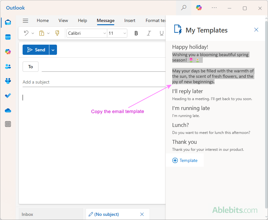Expand the Paste options dropdown arrow
The height and width of the screenshot is (220, 268).
pos(48,33)
